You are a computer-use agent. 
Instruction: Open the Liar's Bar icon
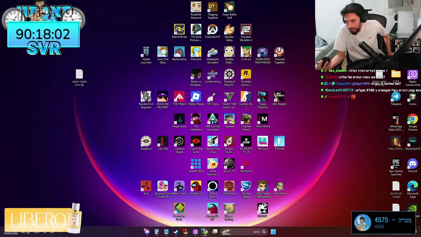click(162, 143)
